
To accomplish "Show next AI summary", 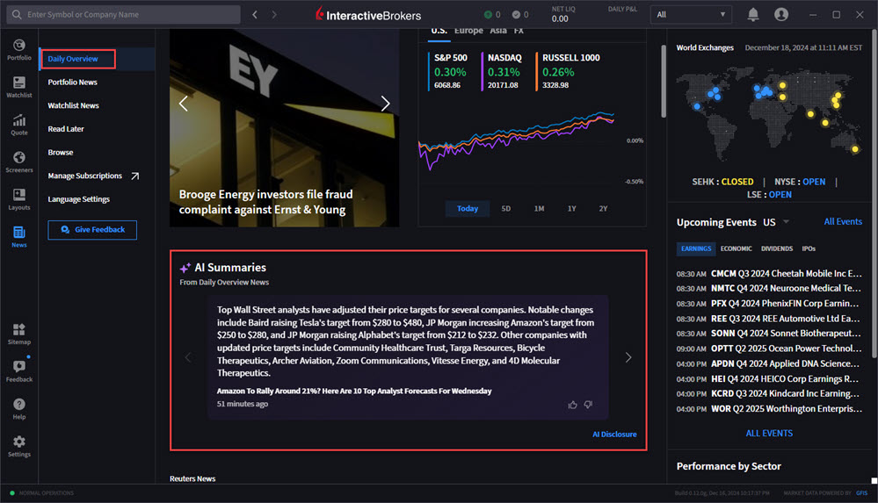I will click(x=628, y=357).
